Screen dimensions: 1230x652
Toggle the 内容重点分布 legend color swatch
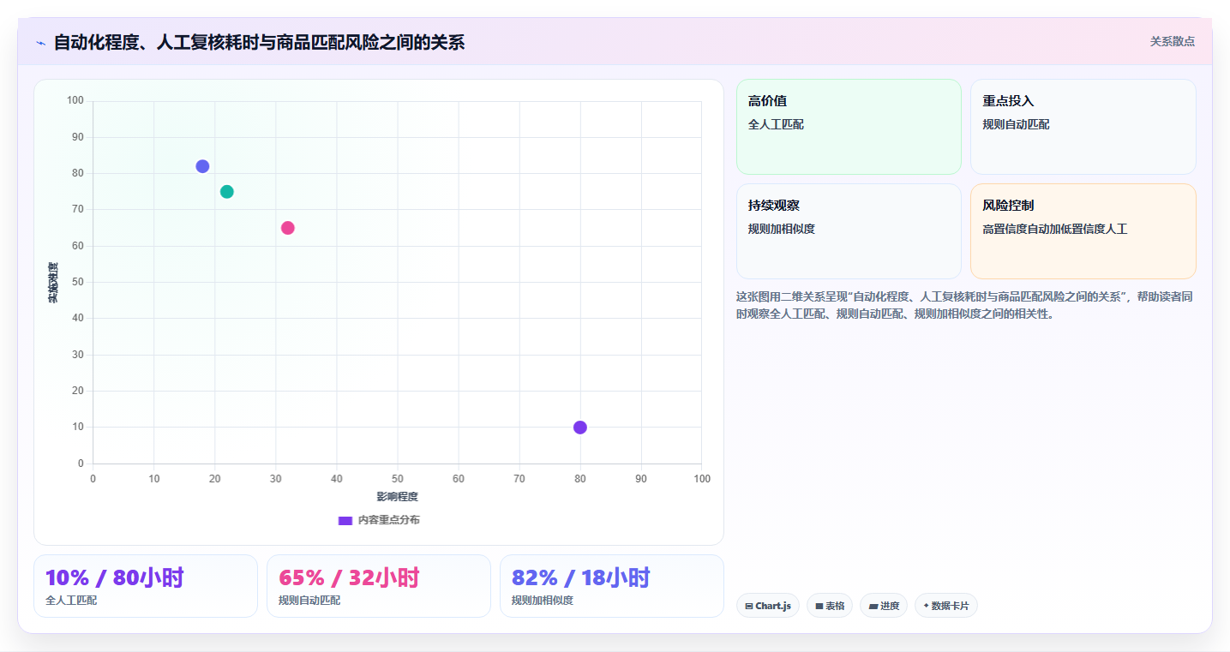tap(345, 520)
